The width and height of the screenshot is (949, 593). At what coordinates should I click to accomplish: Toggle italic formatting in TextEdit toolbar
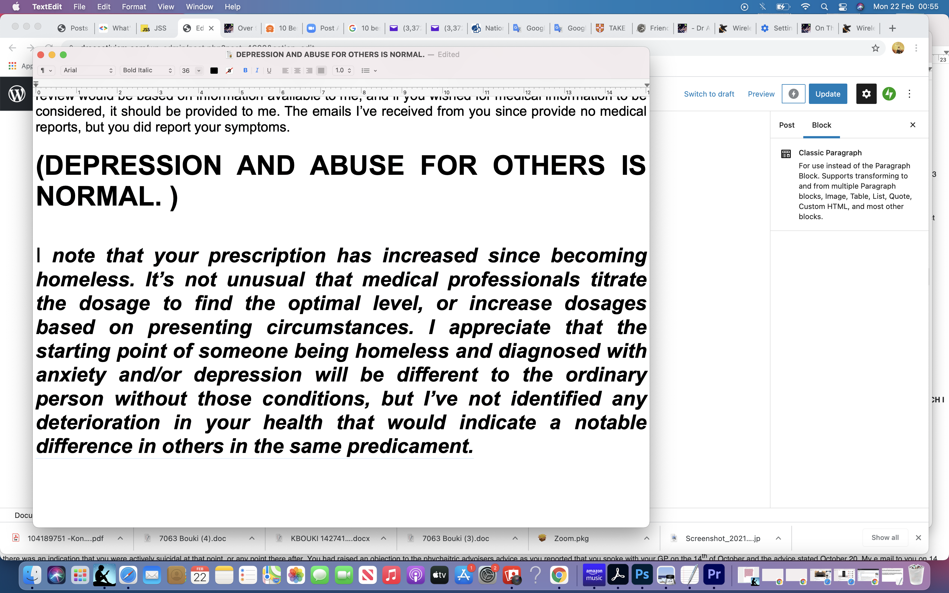pyautogui.click(x=257, y=71)
